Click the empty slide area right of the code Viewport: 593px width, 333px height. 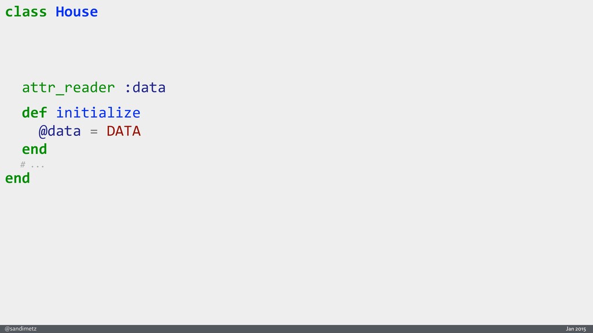click(x=376, y=116)
